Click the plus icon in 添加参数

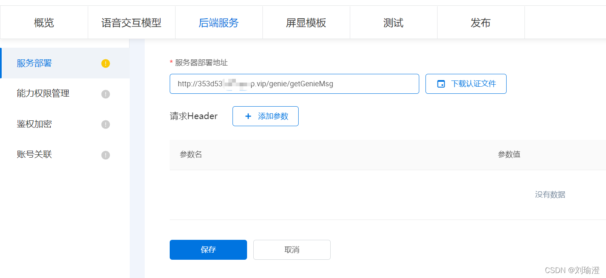(248, 116)
